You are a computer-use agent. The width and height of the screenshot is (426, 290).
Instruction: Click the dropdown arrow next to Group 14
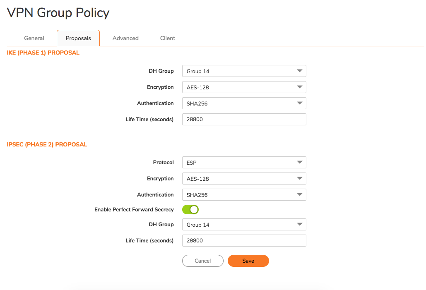click(x=299, y=71)
